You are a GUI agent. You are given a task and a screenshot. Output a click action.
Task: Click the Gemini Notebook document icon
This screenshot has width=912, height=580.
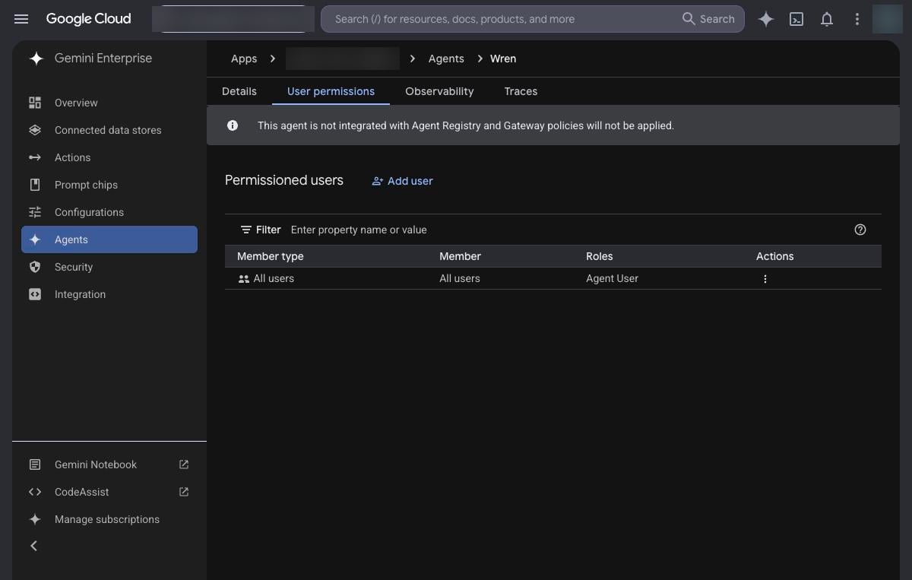pos(35,464)
